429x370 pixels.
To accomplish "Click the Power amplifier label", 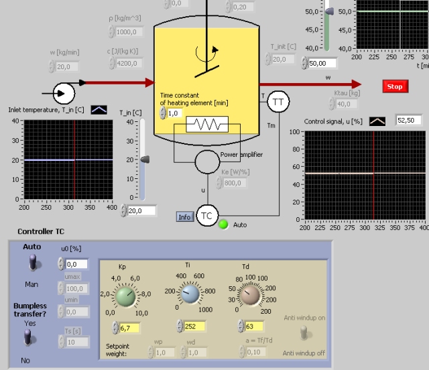I will (241, 155).
